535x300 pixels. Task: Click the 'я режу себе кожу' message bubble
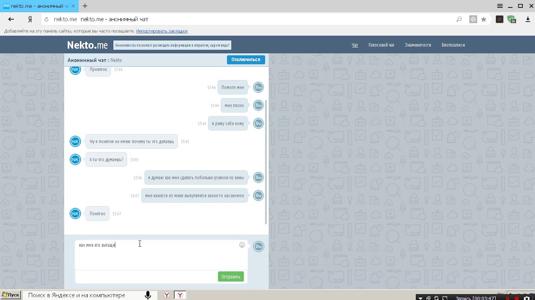point(228,124)
